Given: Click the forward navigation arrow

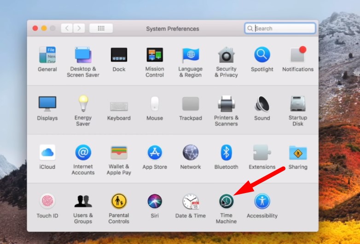Looking at the screenshot, I should tap(79, 28).
